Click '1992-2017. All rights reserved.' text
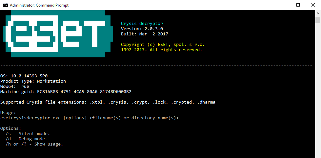321x158 pixels. pos(162,50)
